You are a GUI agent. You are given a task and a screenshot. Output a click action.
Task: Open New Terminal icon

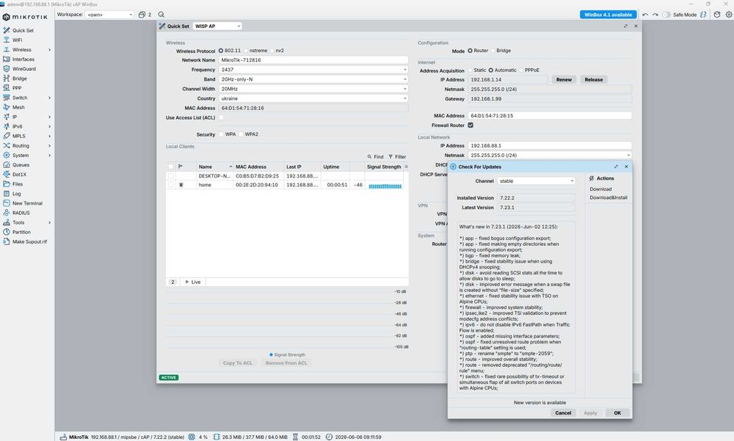(x=6, y=203)
